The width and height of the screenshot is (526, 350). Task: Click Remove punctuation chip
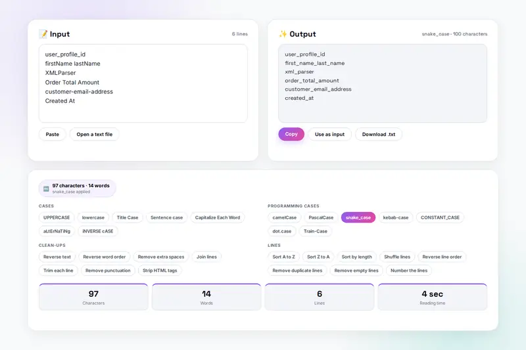pyautogui.click(x=108, y=271)
